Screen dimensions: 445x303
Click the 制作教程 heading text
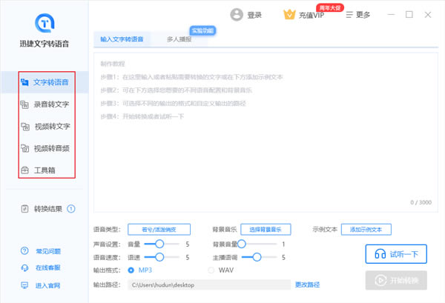coord(113,64)
